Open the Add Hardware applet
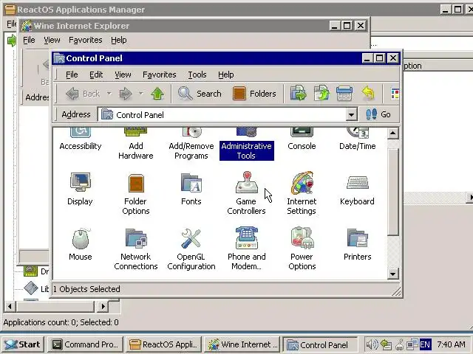473x354 pixels. click(136, 145)
